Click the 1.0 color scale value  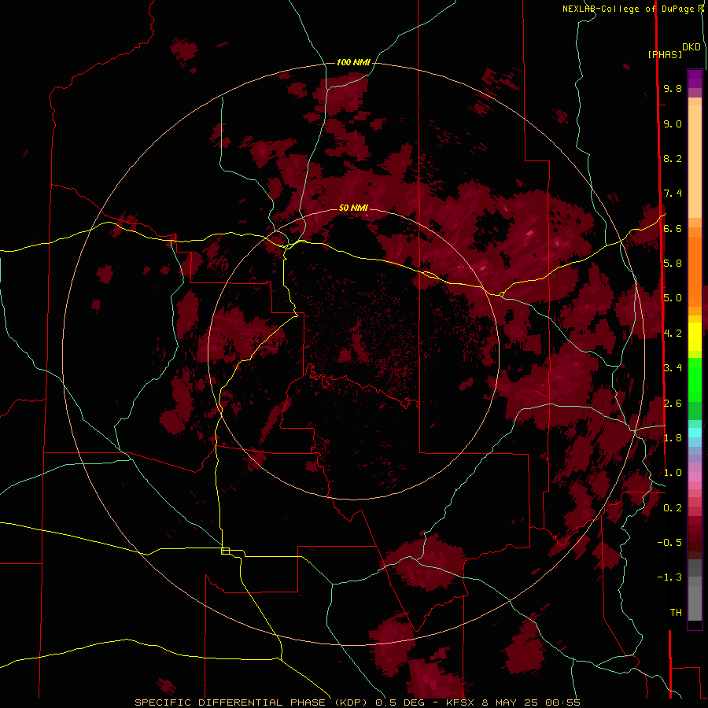[x=673, y=473]
